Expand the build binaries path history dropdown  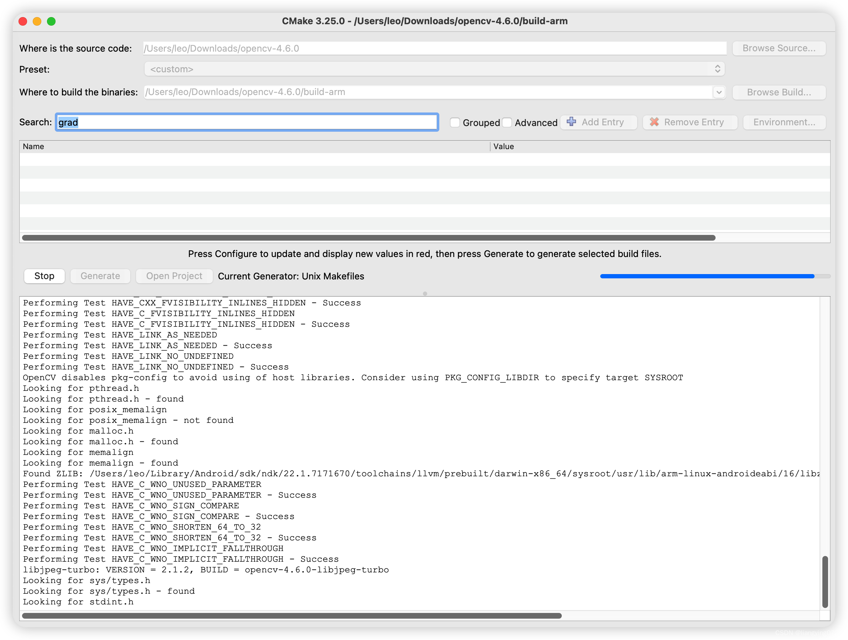click(x=719, y=92)
